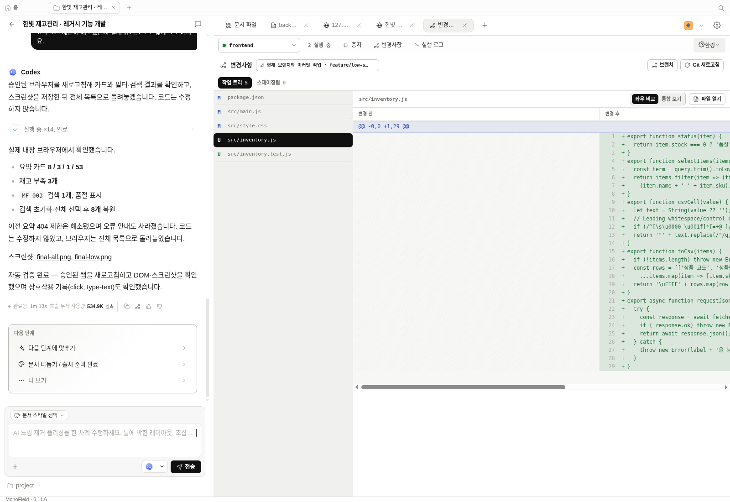This screenshot has width=730, height=502.
Task: Send the message with 전송 button
Action: click(186, 467)
